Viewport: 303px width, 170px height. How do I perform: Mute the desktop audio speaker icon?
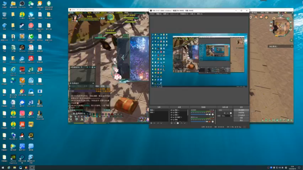[x=210, y=114]
